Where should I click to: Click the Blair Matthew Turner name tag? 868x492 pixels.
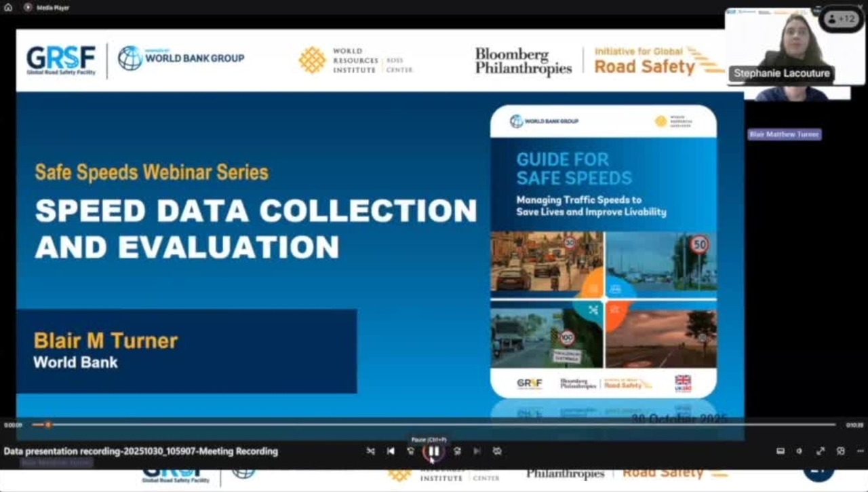pos(784,134)
